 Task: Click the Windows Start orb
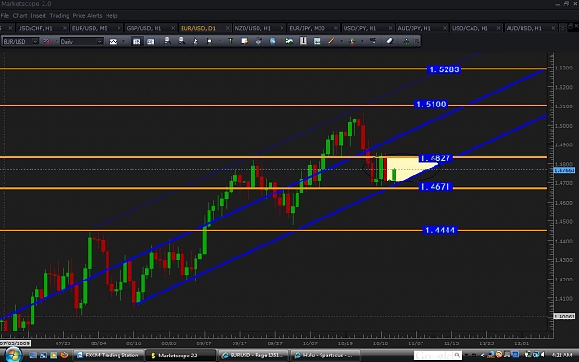[x=13, y=355]
